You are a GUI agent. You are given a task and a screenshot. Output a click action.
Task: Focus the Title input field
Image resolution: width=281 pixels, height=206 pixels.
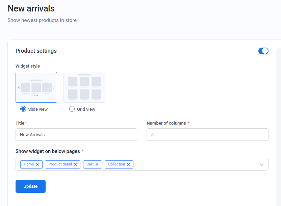(x=76, y=134)
